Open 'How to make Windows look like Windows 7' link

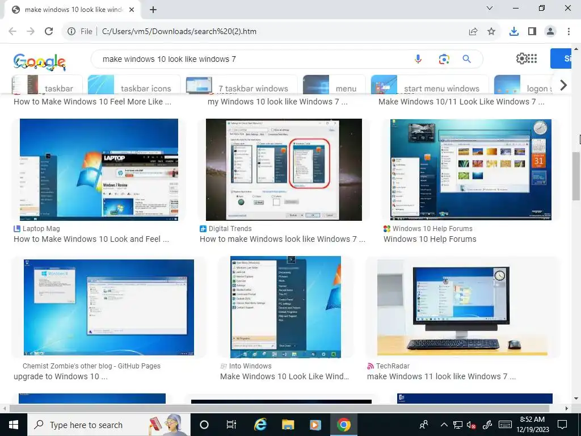283,239
